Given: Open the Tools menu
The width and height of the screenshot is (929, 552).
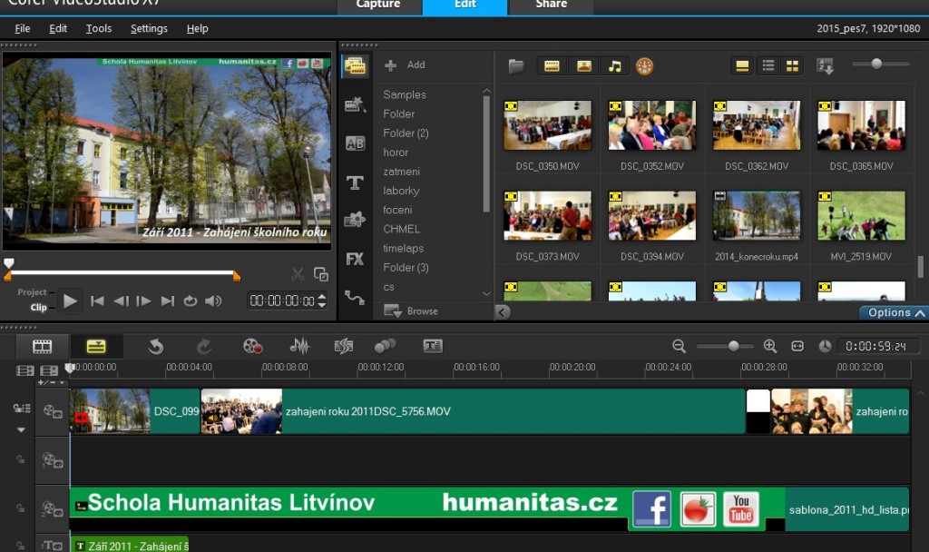Looking at the screenshot, I should pyautogui.click(x=99, y=28).
